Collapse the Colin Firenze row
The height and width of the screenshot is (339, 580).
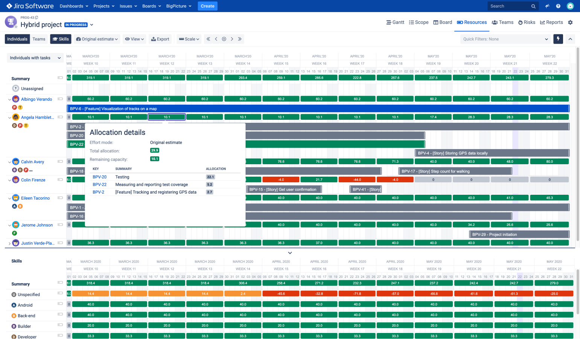[x=9, y=180]
